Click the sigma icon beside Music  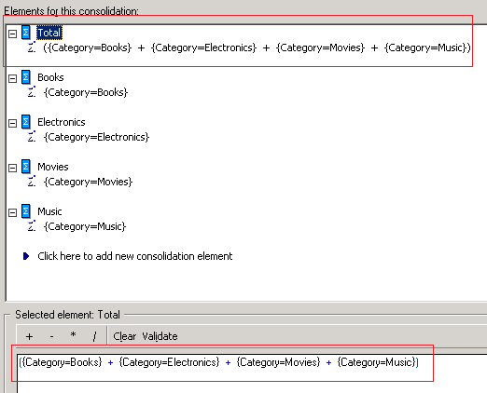[26, 211]
